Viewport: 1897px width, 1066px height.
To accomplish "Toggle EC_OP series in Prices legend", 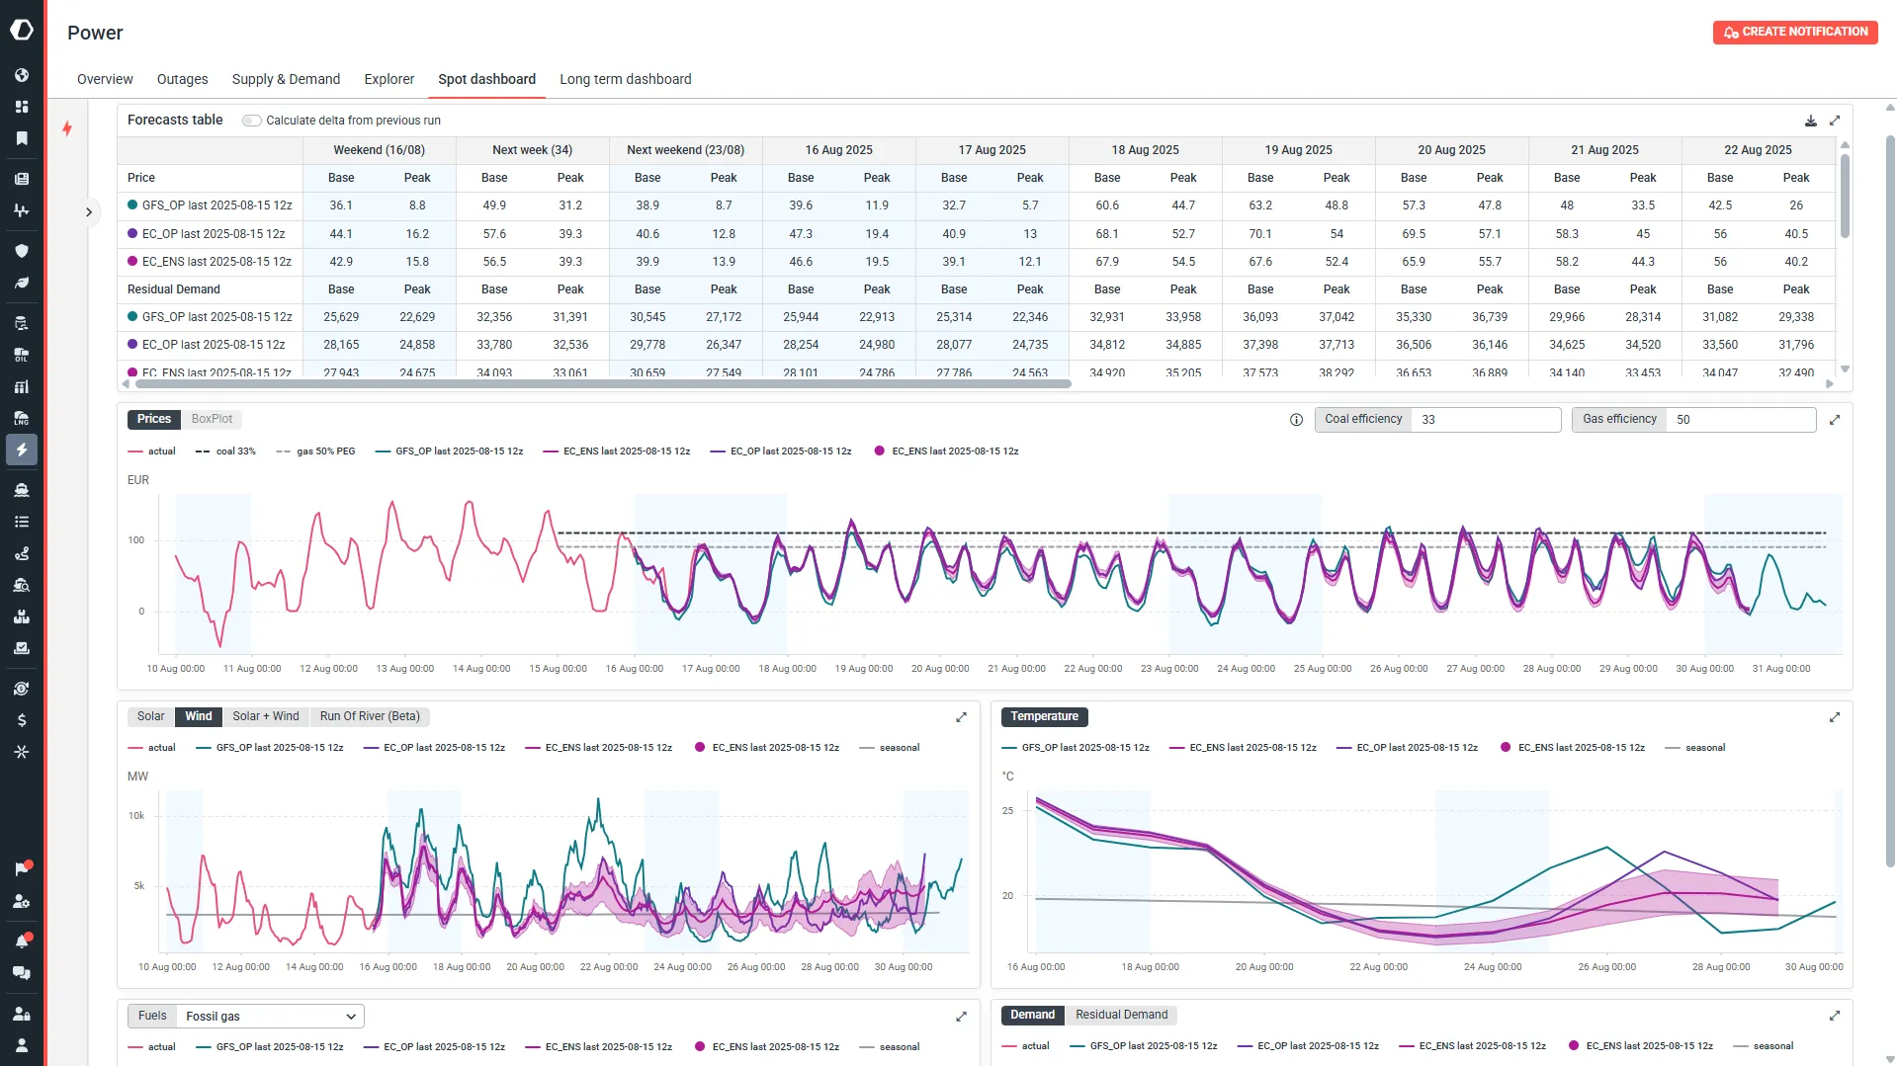I will click(x=781, y=451).
